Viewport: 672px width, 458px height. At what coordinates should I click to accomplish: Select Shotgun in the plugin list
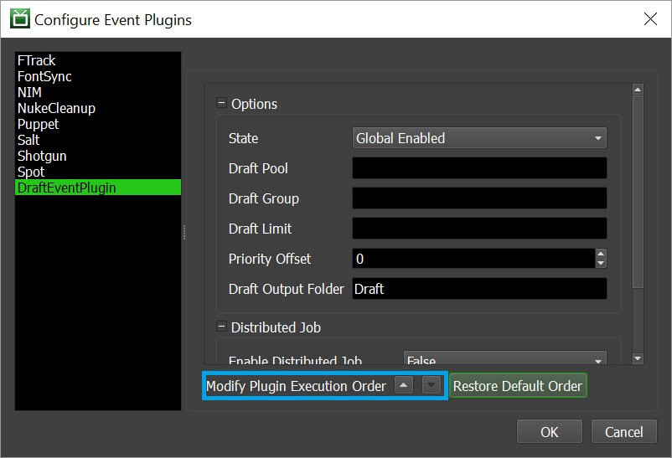point(98,156)
